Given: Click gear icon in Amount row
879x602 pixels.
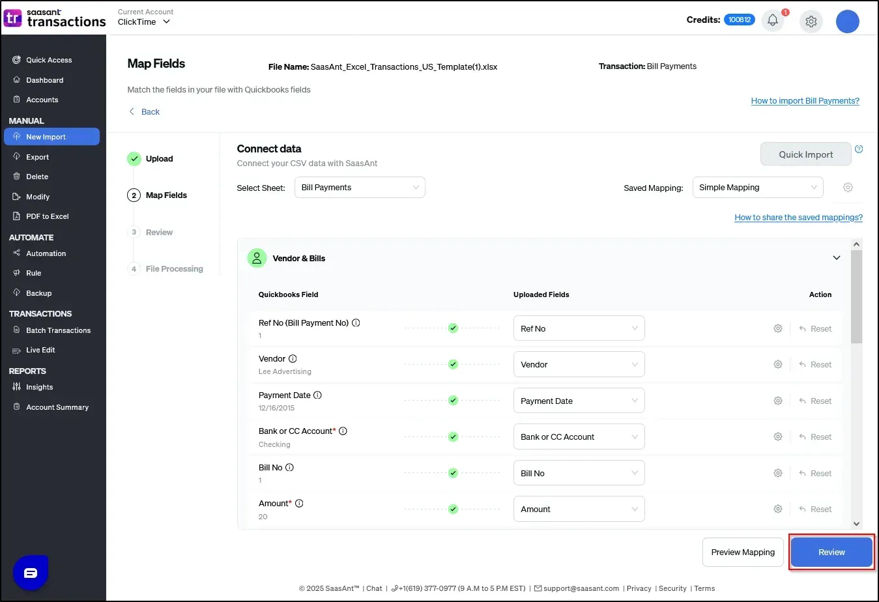Looking at the screenshot, I should pos(778,509).
